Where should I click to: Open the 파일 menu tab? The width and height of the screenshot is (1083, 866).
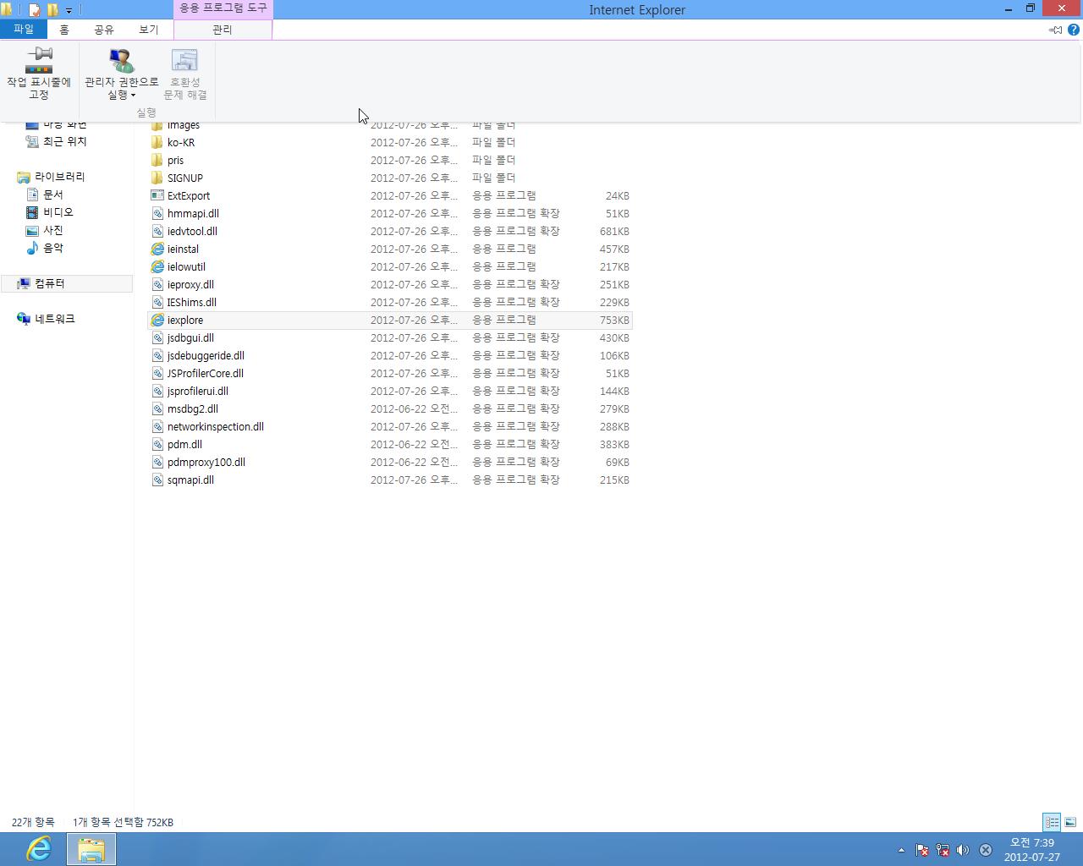click(24, 29)
